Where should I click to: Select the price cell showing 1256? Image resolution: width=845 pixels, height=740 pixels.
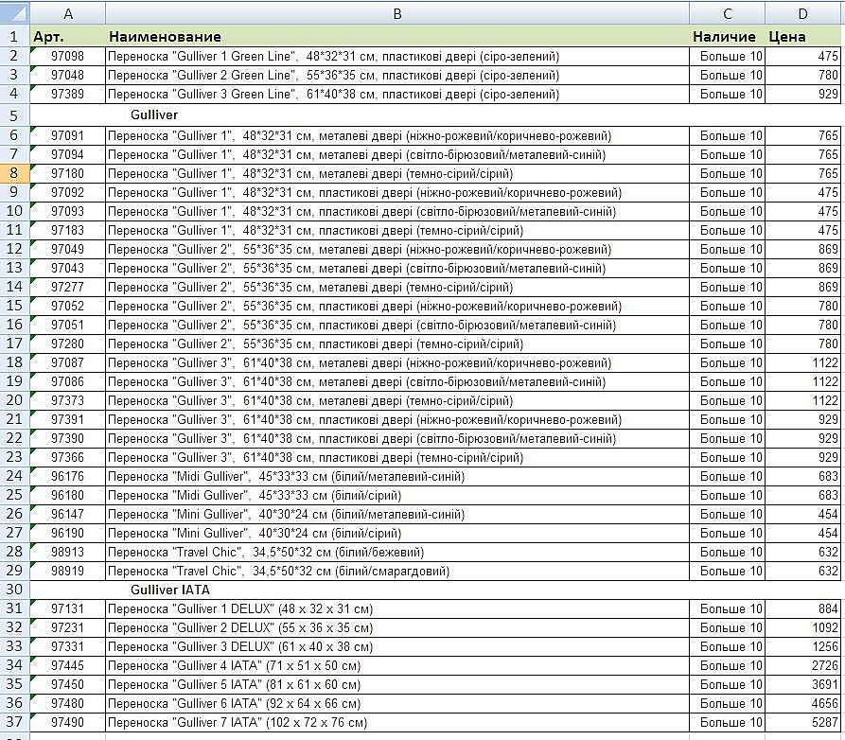coord(802,646)
